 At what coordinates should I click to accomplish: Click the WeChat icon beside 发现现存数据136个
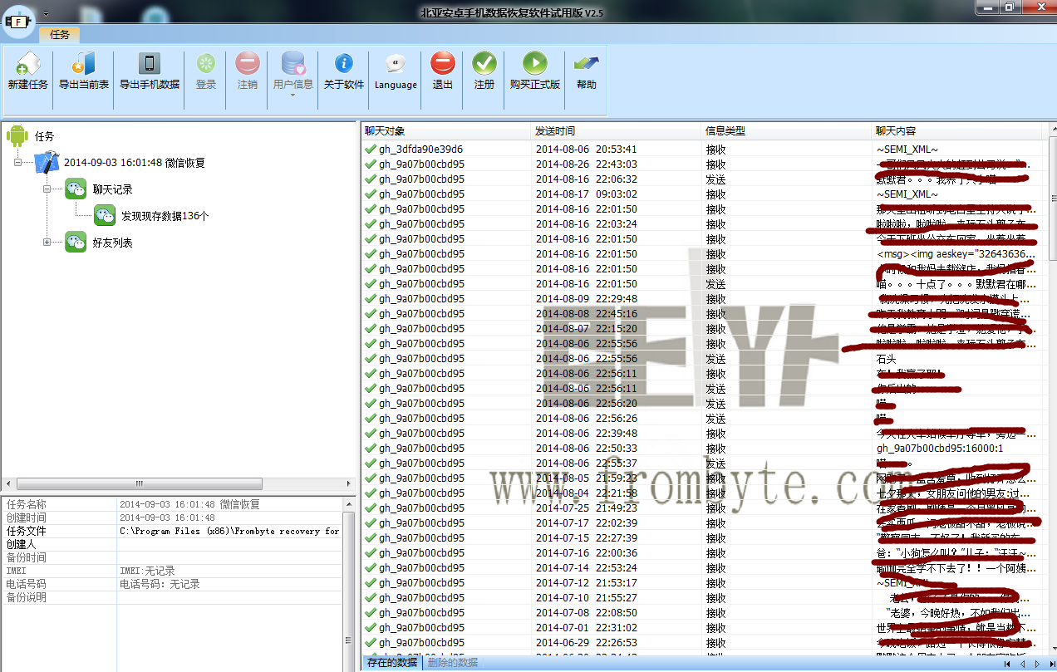tap(104, 216)
